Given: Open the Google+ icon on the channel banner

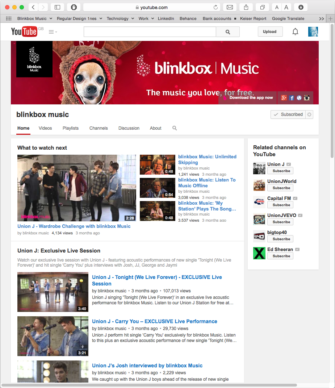Looking at the screenshot, I should tap(284, 98).
